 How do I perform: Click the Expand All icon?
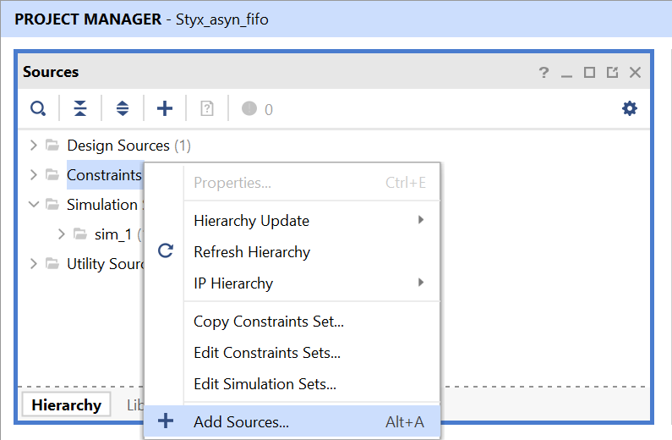tap(123, 108)
